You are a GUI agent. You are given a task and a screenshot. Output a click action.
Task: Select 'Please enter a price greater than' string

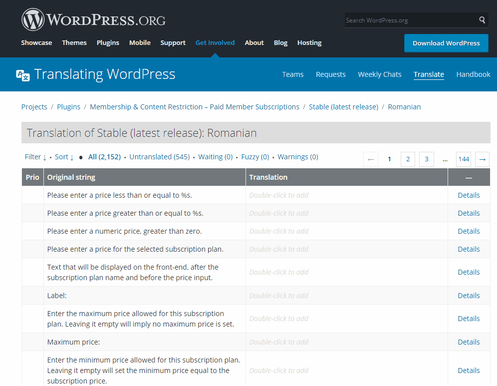click(125, 213)
